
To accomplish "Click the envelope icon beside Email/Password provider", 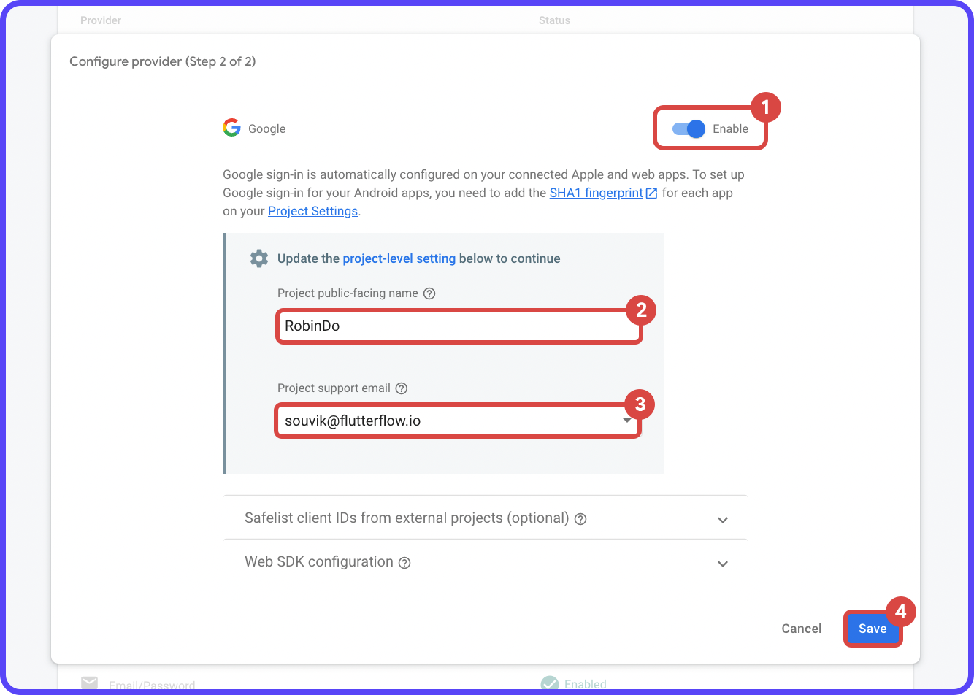I will [x=89, y=682].
